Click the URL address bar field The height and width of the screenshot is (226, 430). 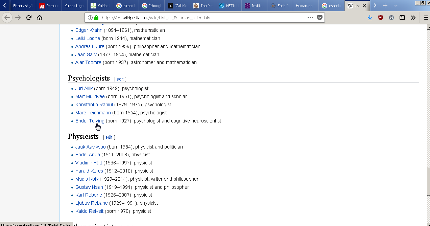[x=203, y=18]
